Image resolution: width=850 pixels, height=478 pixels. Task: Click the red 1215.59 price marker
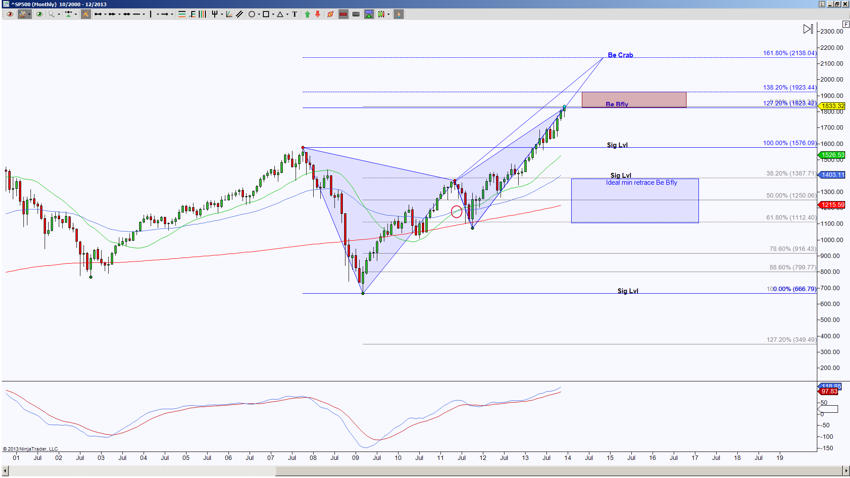pyautogui.click(x=832, y=205)
